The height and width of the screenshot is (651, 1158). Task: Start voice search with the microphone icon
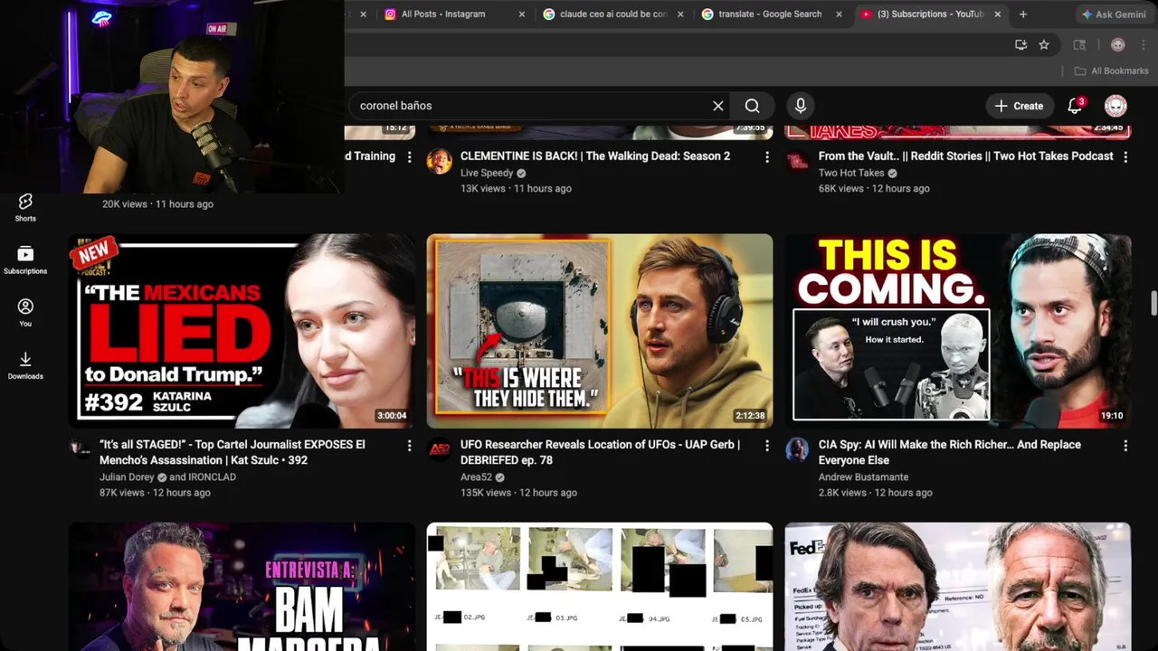[800, 106]
